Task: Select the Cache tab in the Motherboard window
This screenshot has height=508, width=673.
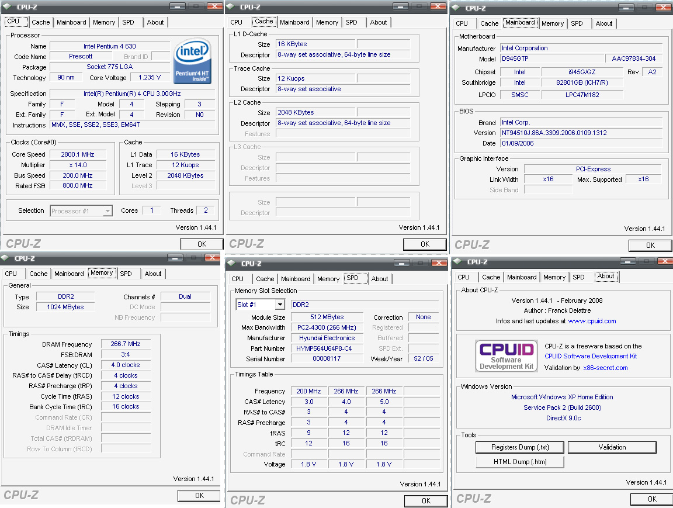Action: (490, 23)
